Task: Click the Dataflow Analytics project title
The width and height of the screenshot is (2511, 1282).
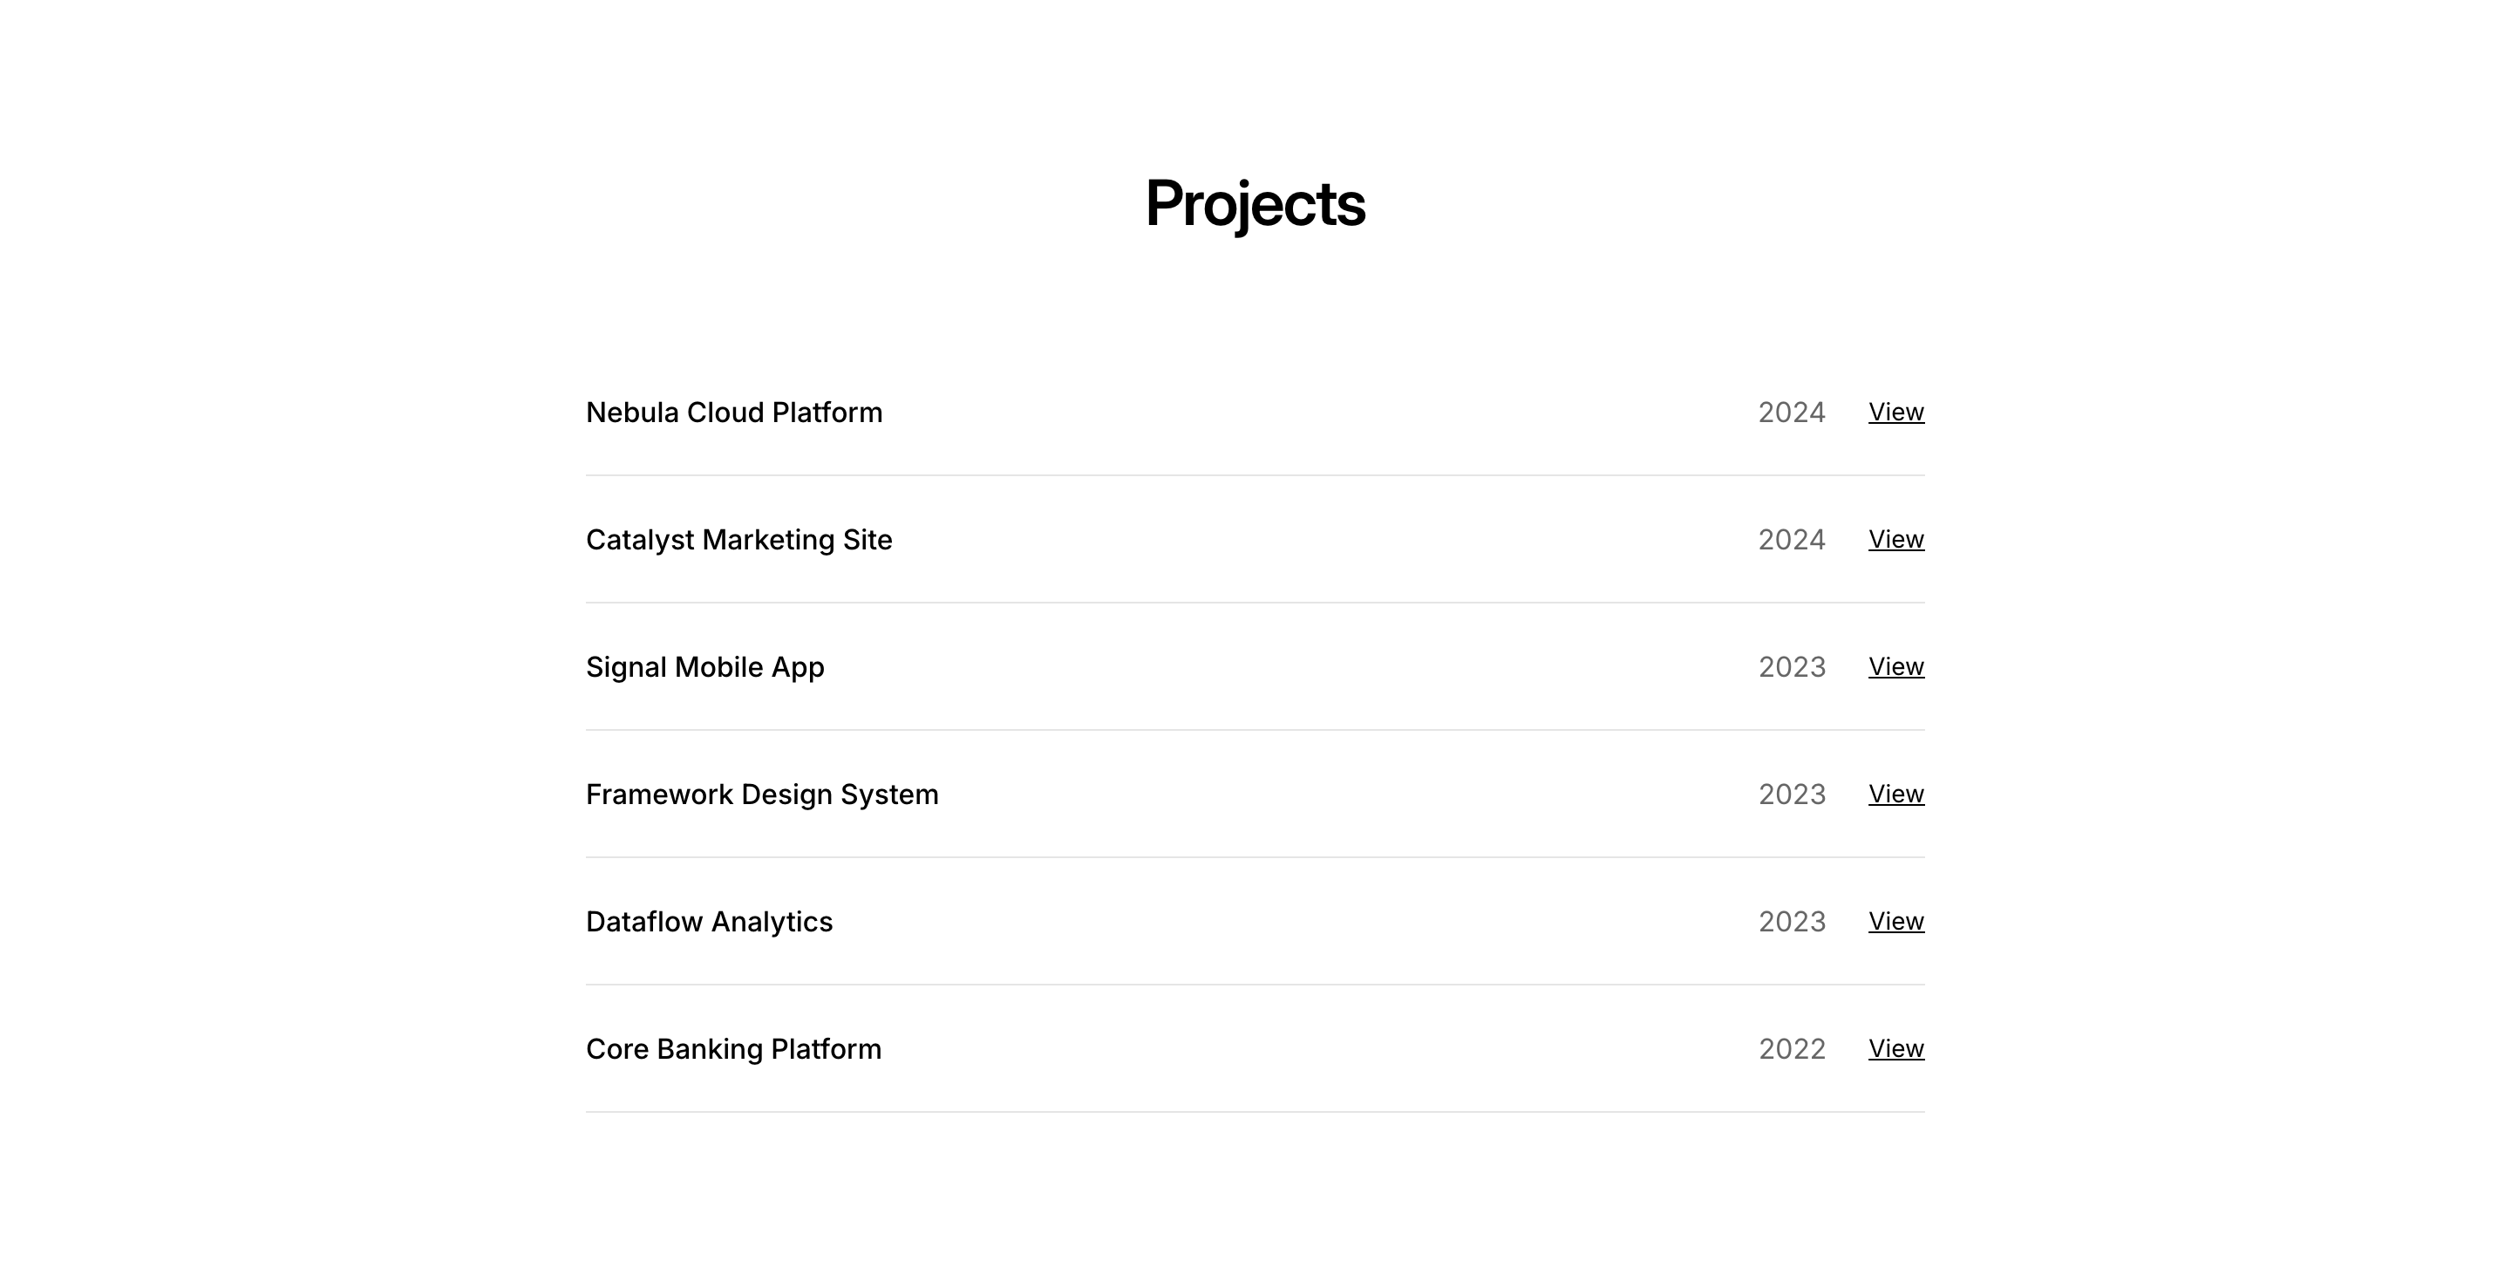Action: (x=709, y=921)
